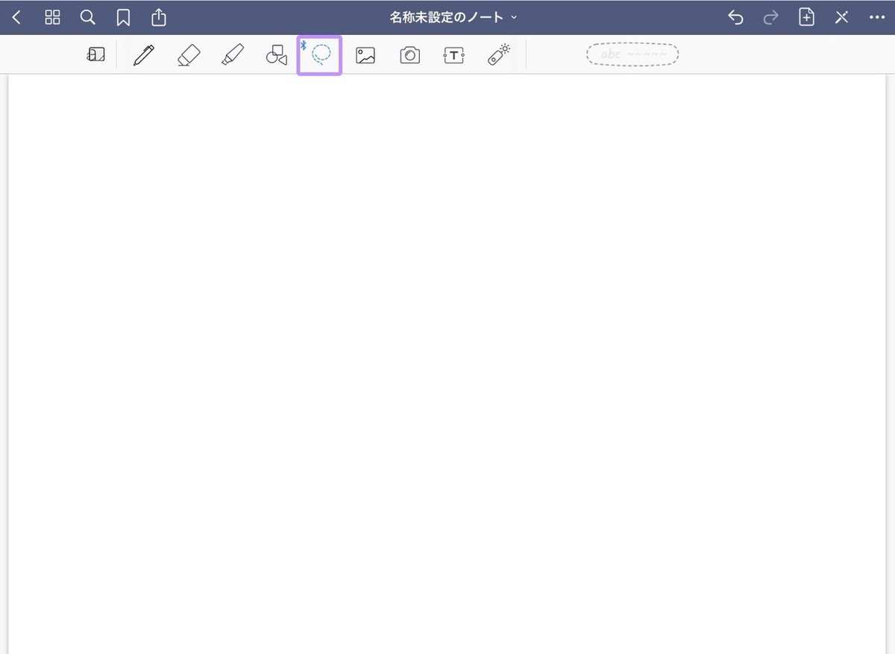Screen dimensions: 895x654
Task: Open the page thumbnails grid view
Action: (52, 17)
